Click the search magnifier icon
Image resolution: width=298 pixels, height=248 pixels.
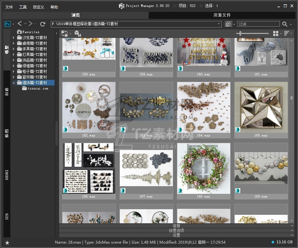pos(285,24)
